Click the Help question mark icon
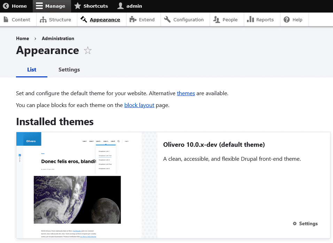 tap(286, 20)
